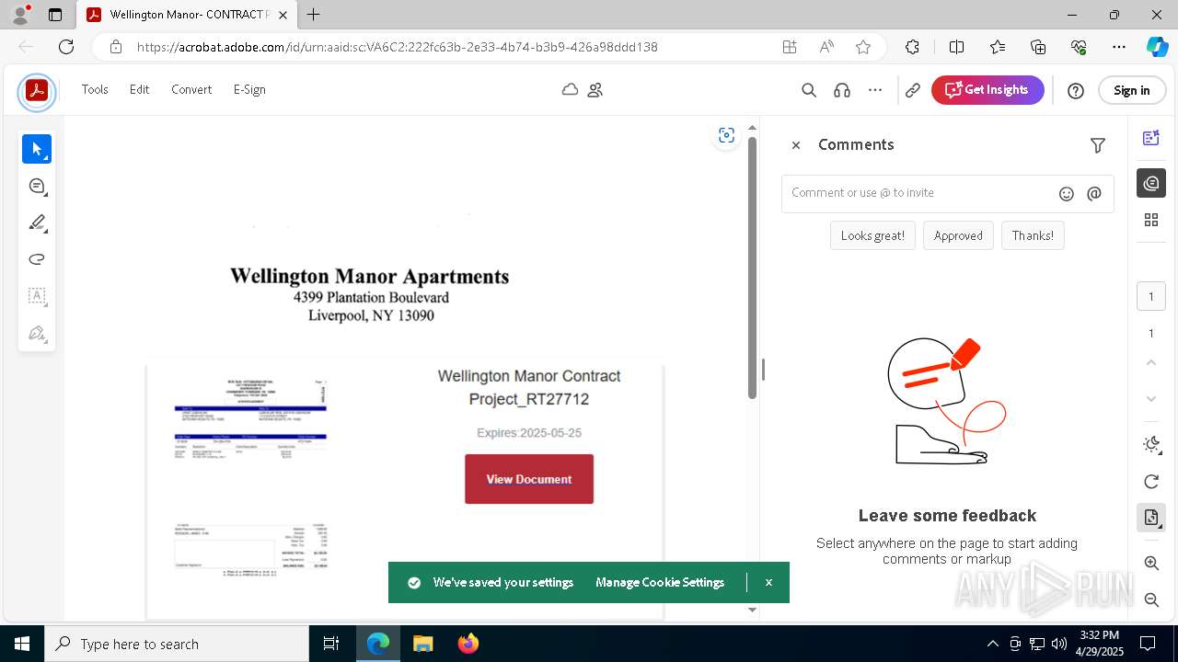
Task: Select the freehand draw loop tool
Action: [x=37, y=259]
